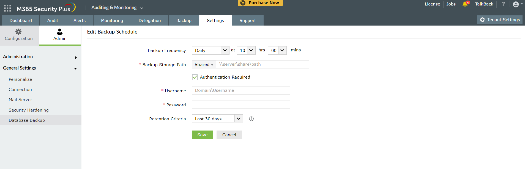
Task: Toggle the Authentication Required checkbox
Action: [195, 77]
